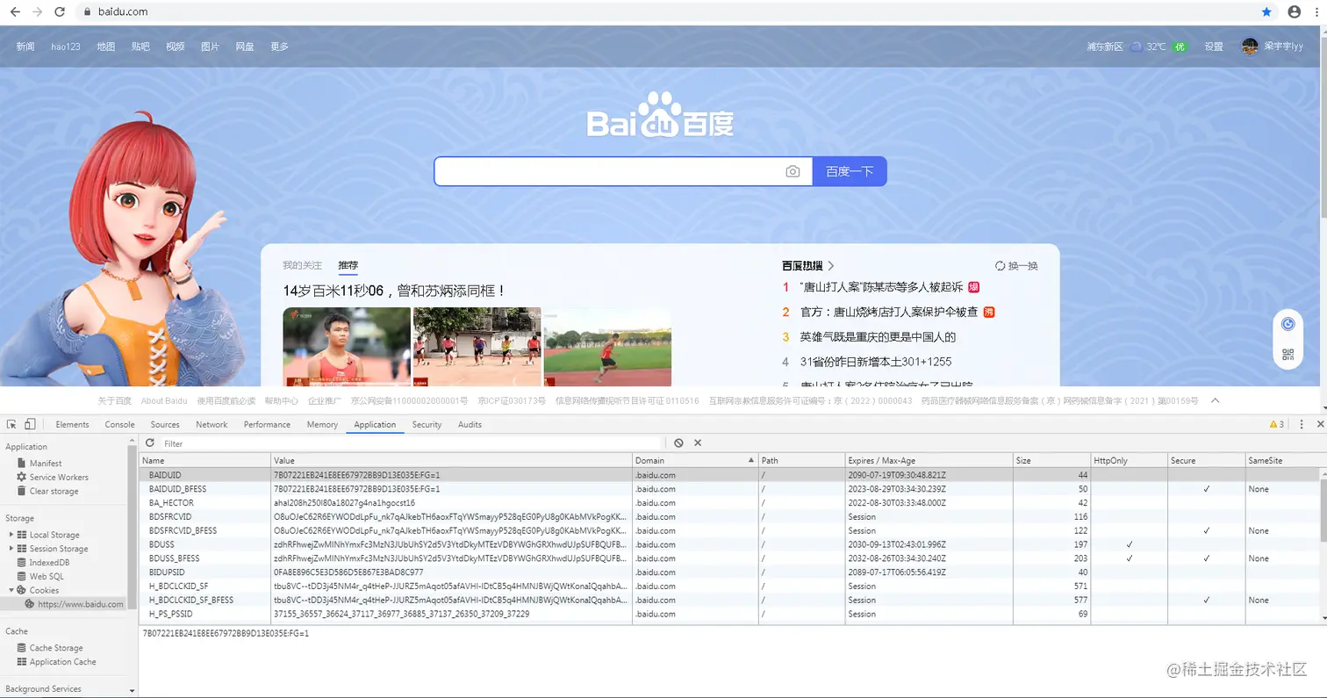Switch to the Performance tab

coord(267,424)
